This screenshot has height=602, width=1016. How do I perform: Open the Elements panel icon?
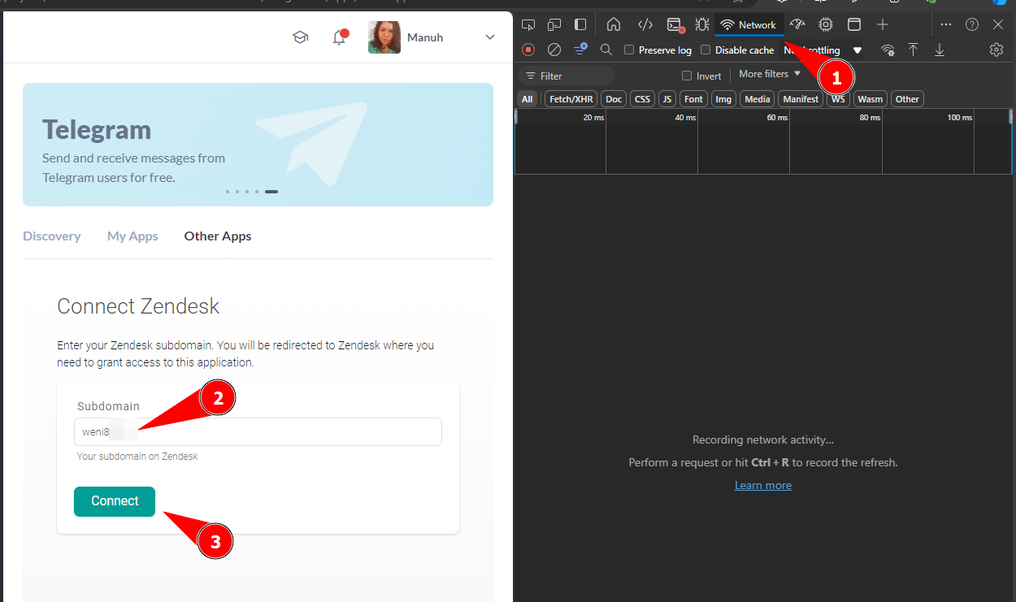click(645, 24)
